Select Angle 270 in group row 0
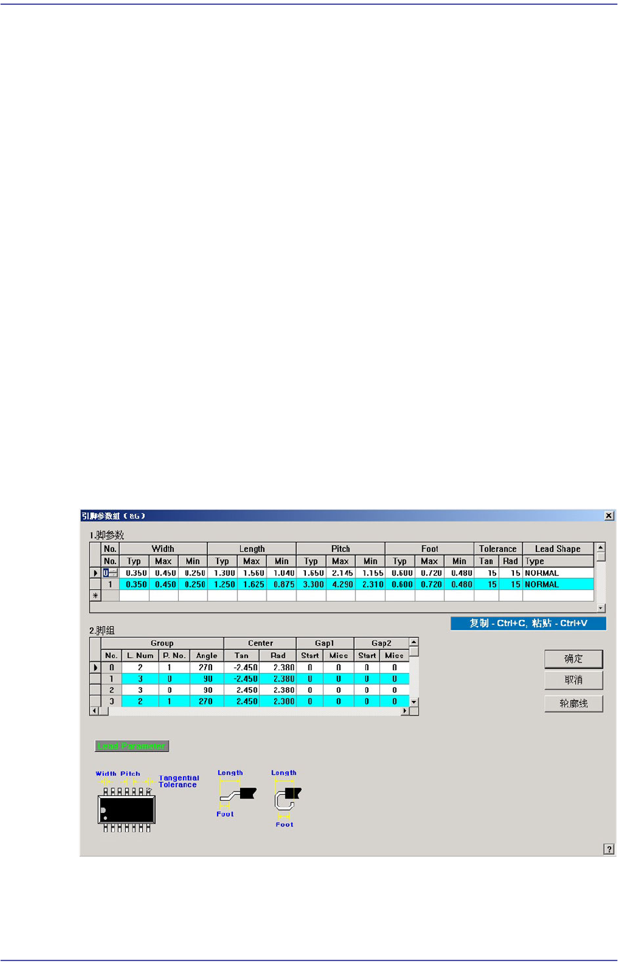Viewport: 618px width, 968px height. point(207,668)
